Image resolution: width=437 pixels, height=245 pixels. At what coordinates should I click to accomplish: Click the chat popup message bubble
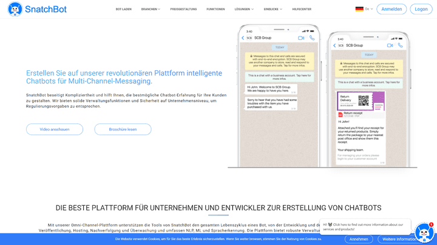pos(365,227)
